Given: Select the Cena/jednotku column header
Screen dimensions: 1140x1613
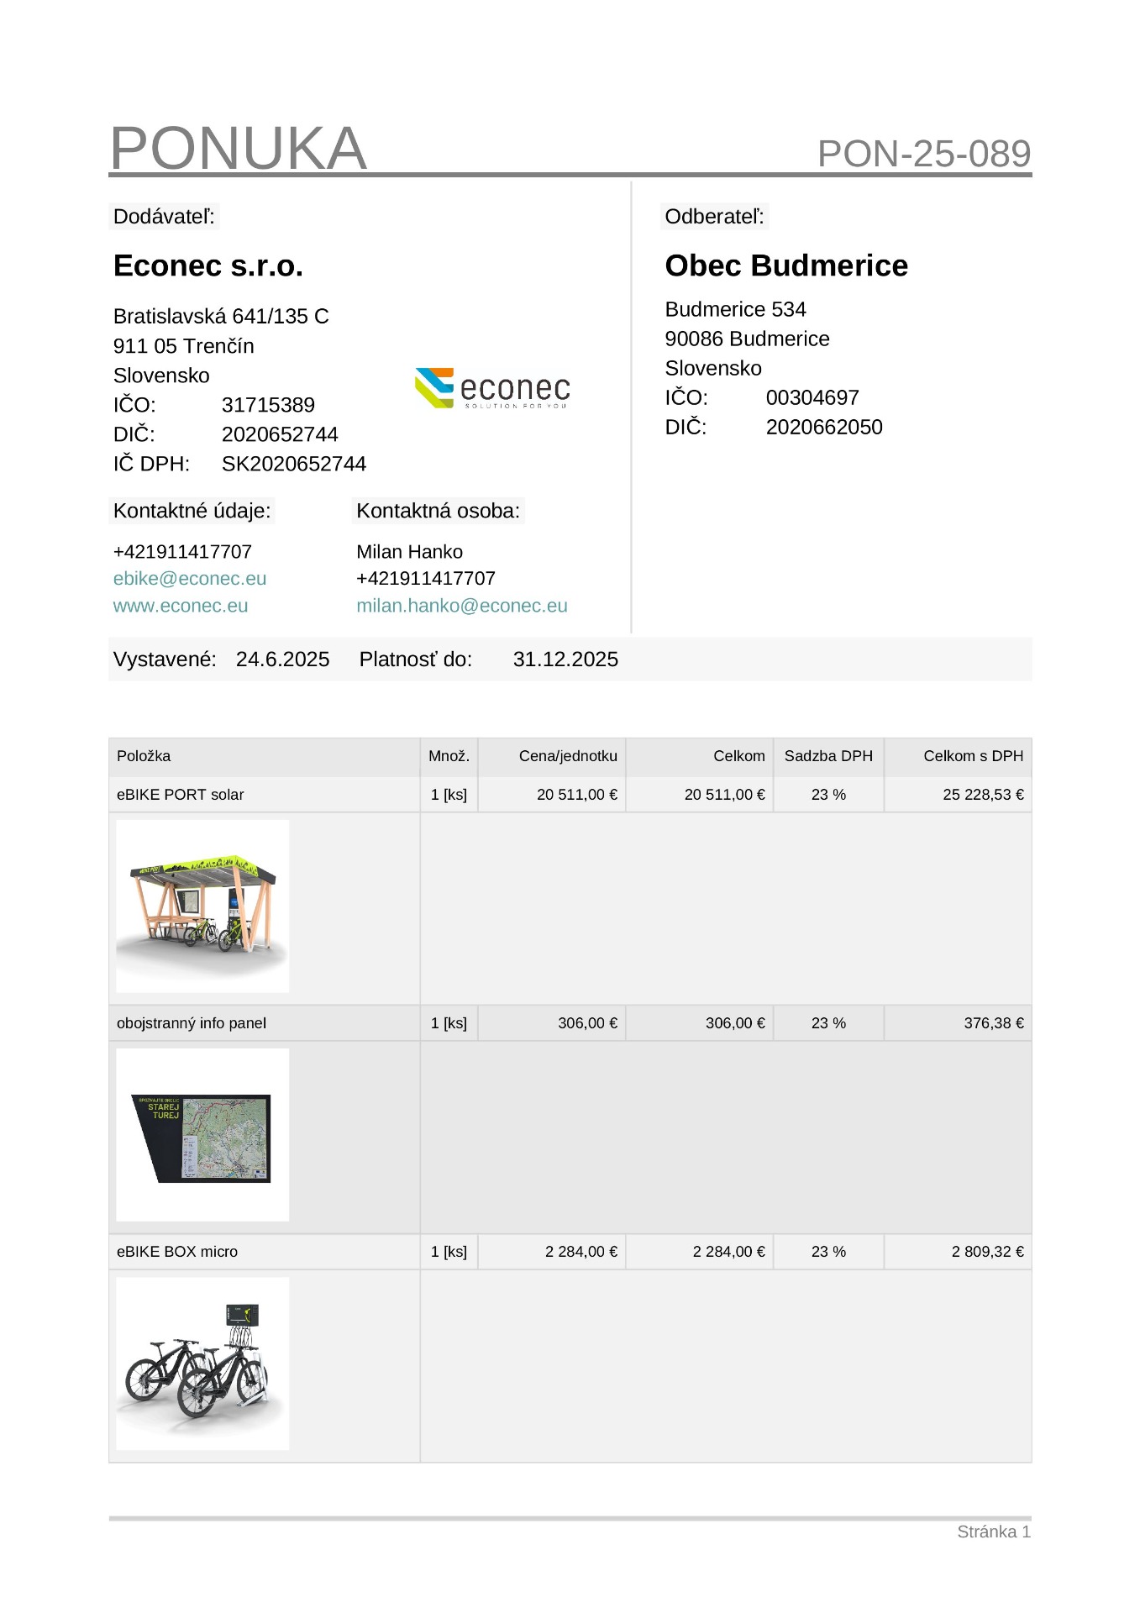Looking at the screenshot, I should click(x=567, y=756).
